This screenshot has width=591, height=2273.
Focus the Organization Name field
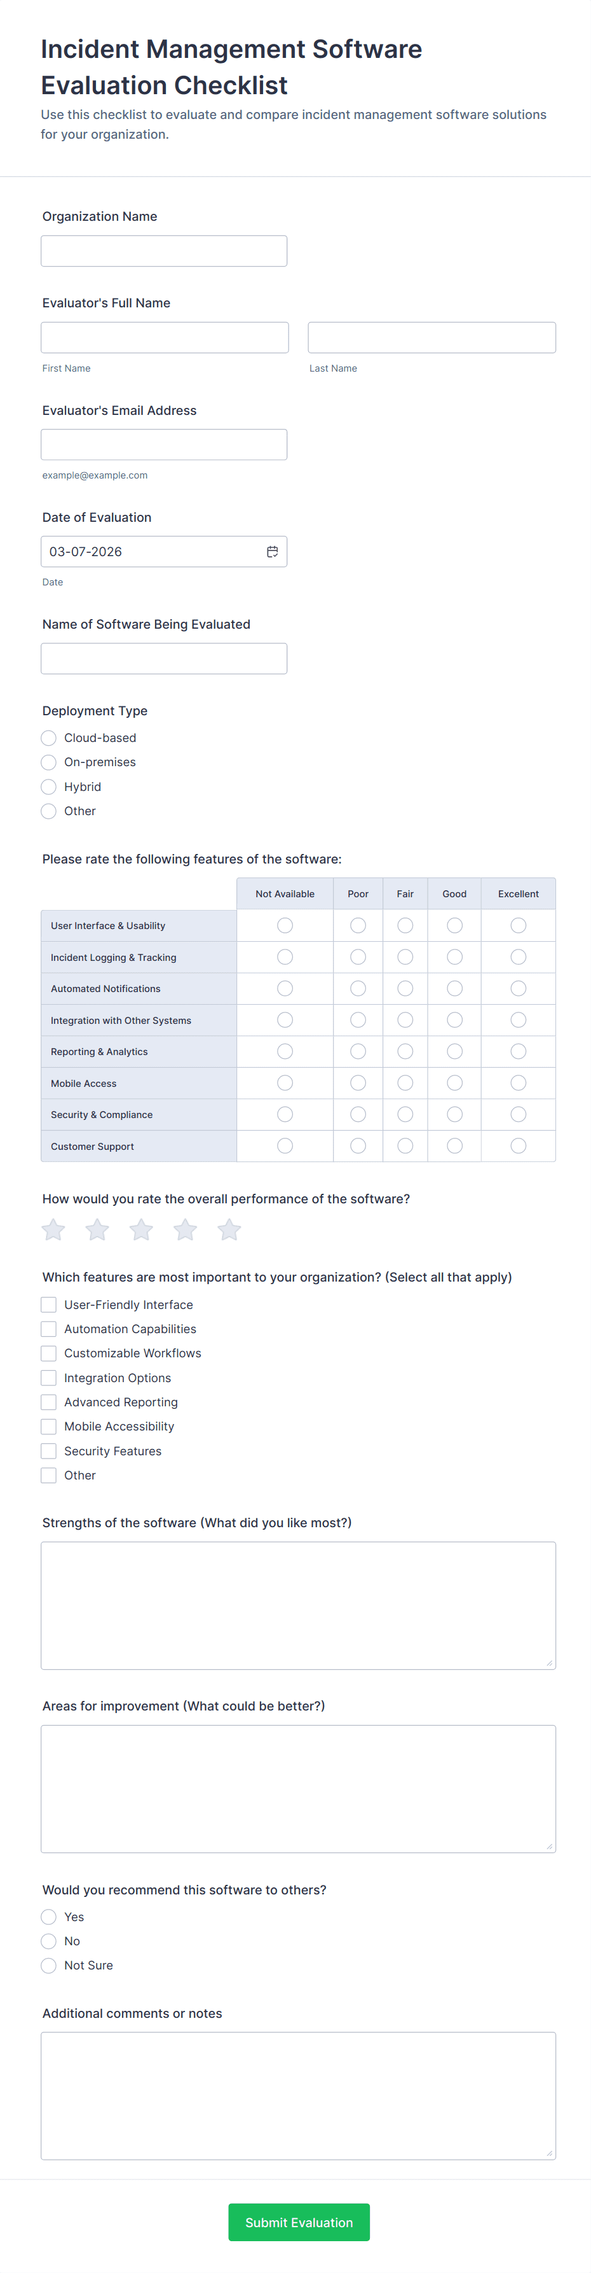click(164, 251)
